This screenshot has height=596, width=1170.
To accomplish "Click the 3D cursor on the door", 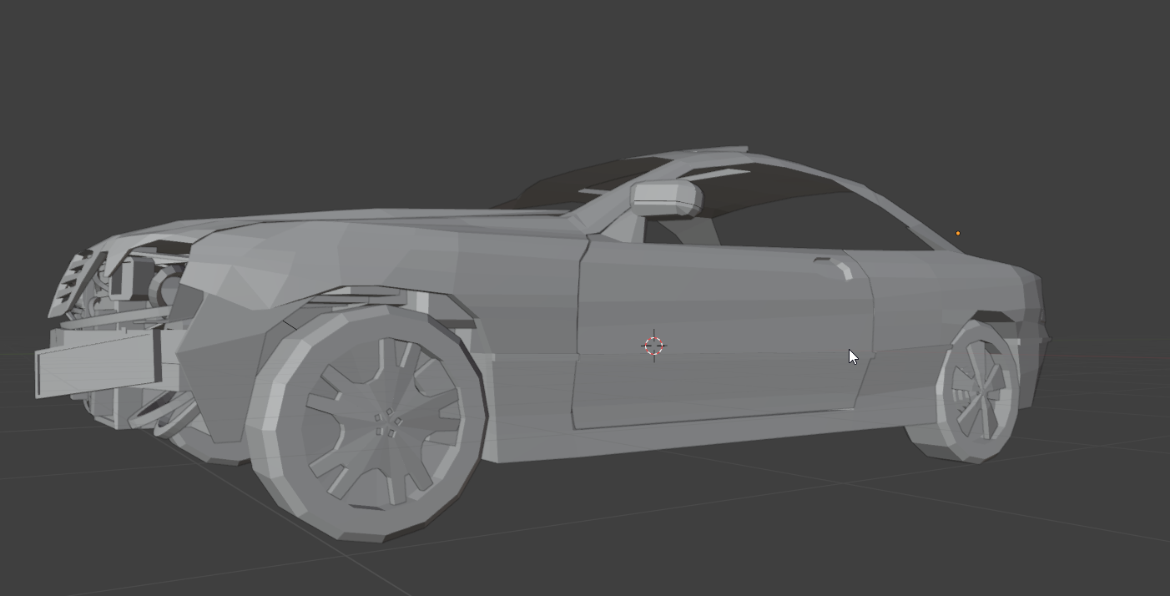I will point(654,346).
